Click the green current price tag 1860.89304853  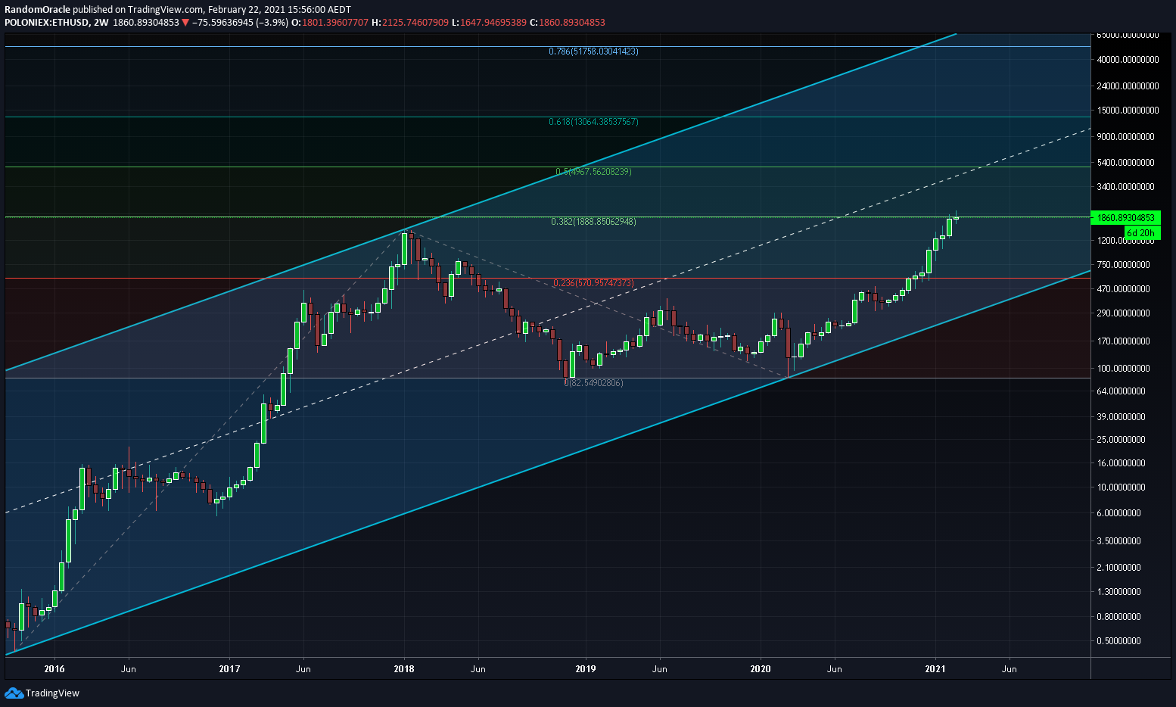[x=1125, y=218]
